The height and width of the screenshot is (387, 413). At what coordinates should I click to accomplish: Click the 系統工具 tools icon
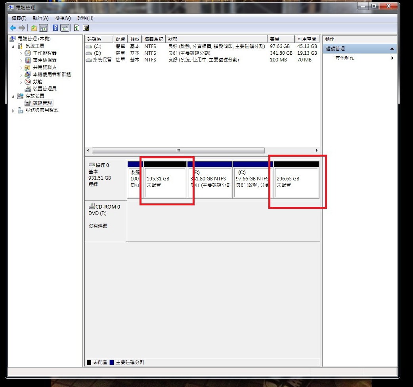tap(20, 46)
